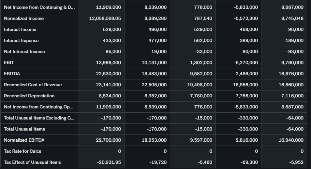Select the Depreciation value 7,116,000
This screenshot has width=311, height=169.
(292, 96)
